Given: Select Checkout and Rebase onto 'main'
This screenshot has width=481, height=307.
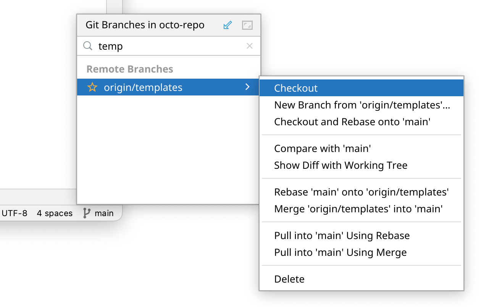Looking at the screenshot, I should click(x=352, y=122).
